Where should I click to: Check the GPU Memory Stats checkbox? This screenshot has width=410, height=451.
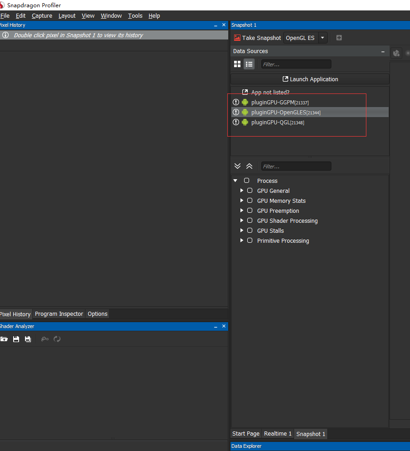[250, 201]
